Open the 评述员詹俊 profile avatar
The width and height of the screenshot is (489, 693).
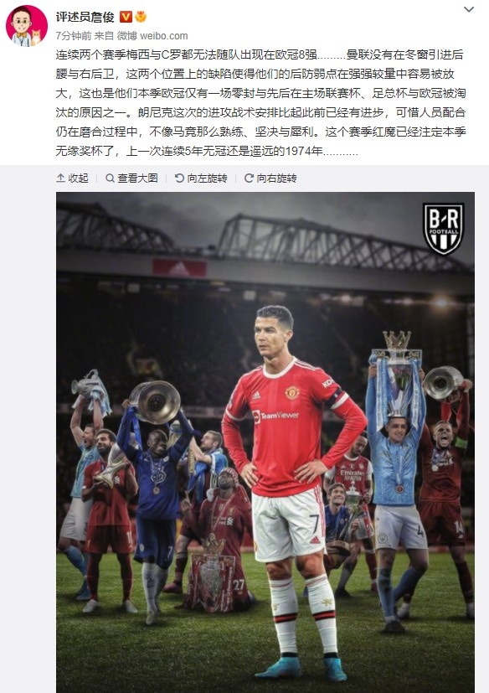(27, 26)
